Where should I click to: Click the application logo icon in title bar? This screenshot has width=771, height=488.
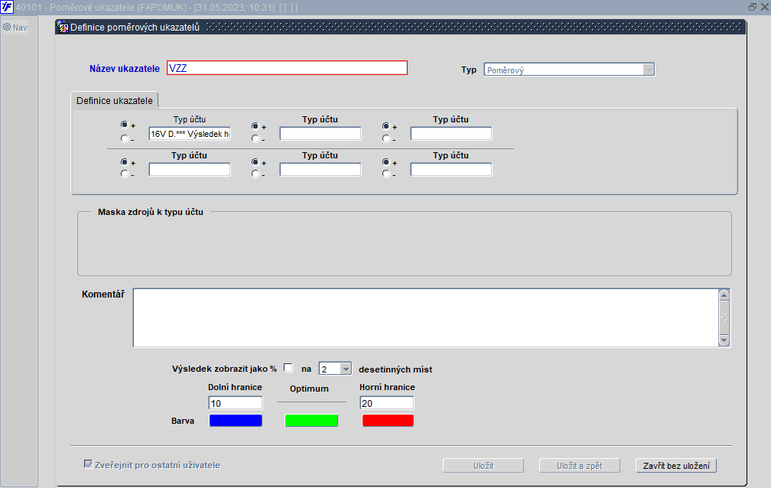(x=7, y=7)
